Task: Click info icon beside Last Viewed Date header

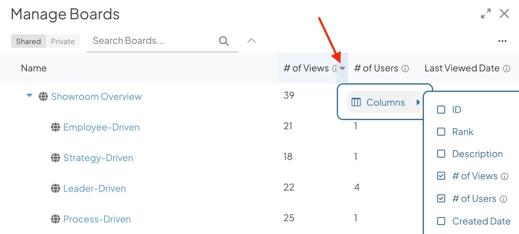Action: [x=507, y=69]
